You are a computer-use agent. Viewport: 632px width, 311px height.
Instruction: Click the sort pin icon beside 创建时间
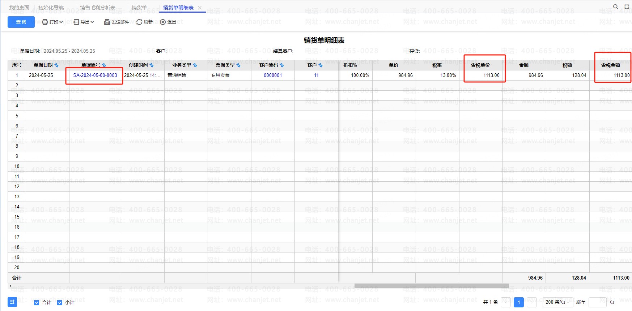tap(152, 65)
